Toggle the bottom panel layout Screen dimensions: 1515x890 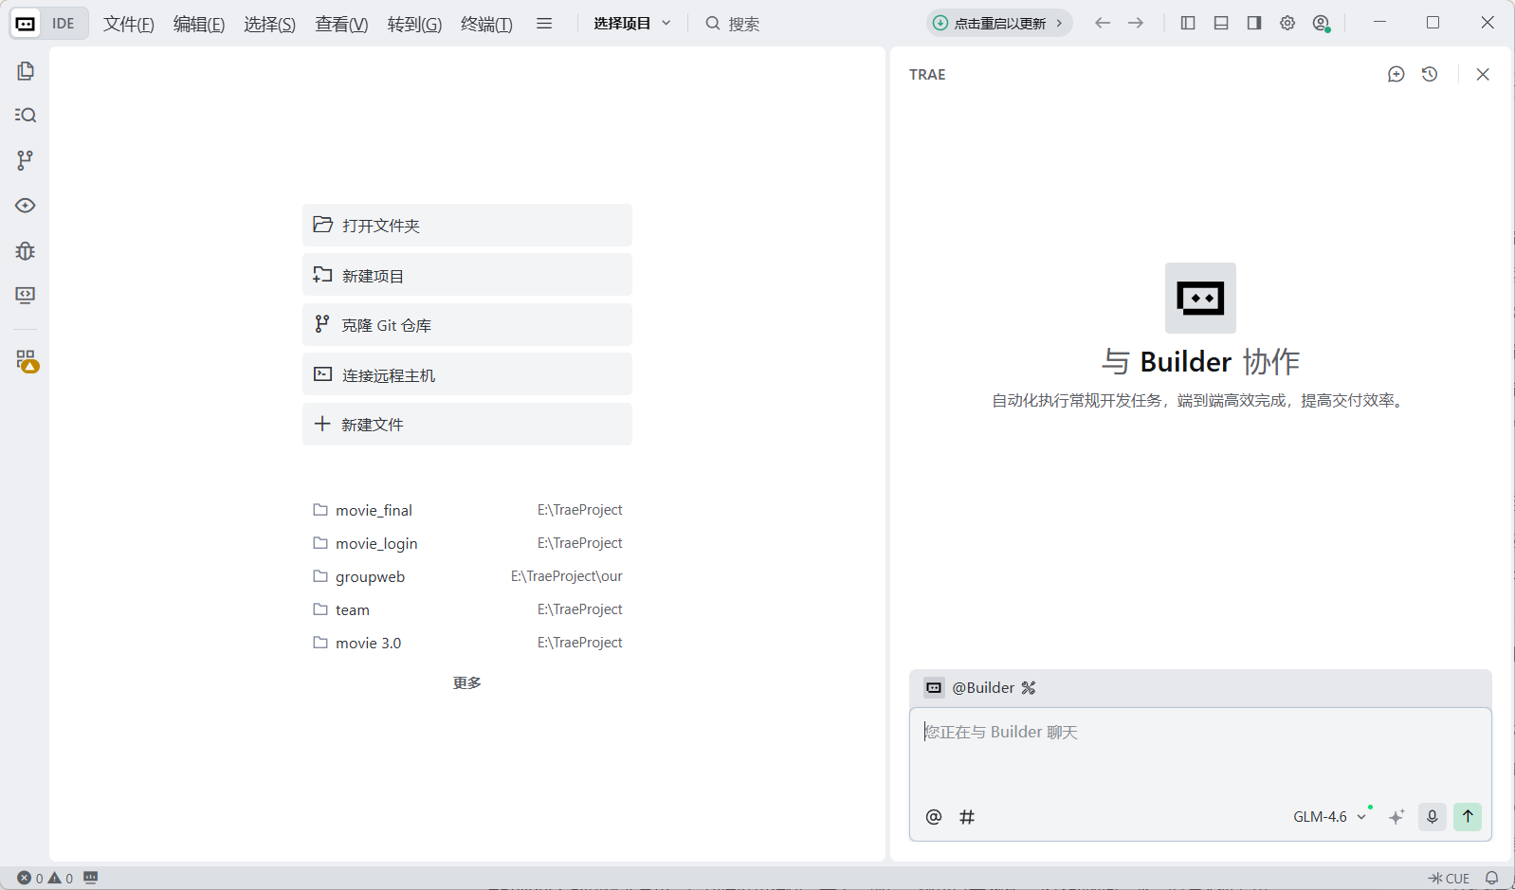1221,23
